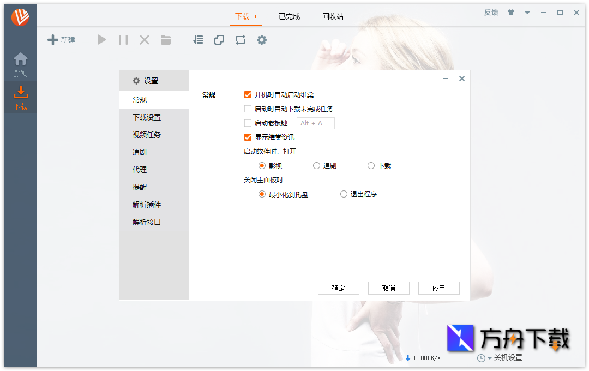
Task: Switch to the 已完成 tab
Action: coord(289,16)
